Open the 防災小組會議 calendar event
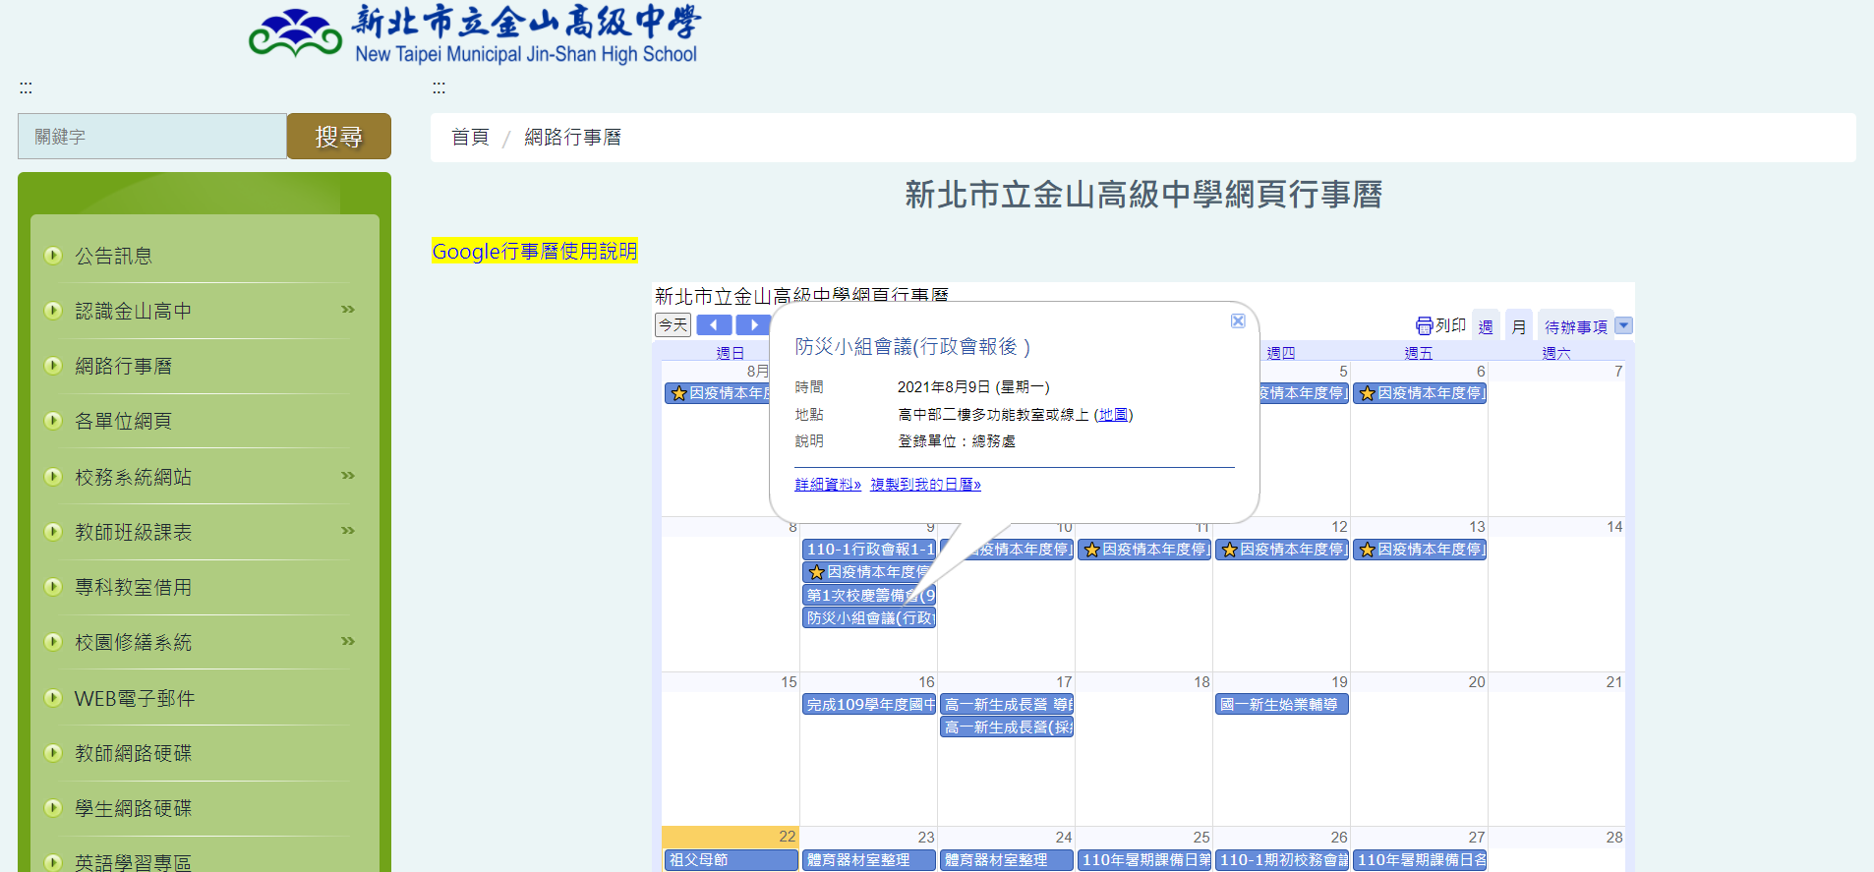Image resolution: width=1874 pixels, height=872 pixels. (869, 617)
